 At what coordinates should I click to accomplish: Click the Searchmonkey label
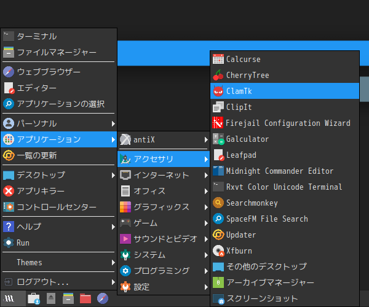(252, 203)
